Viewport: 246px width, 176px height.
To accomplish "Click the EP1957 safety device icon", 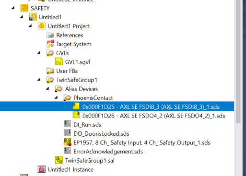I will [68, 142].
